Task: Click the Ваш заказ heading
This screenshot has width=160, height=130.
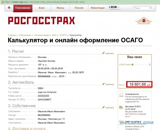Action: tap(134, 57)
